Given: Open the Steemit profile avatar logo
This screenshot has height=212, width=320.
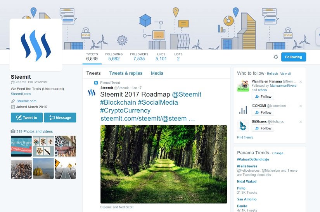Looking at the screenshot, I should pyautogui.click(x=36, y=45).
